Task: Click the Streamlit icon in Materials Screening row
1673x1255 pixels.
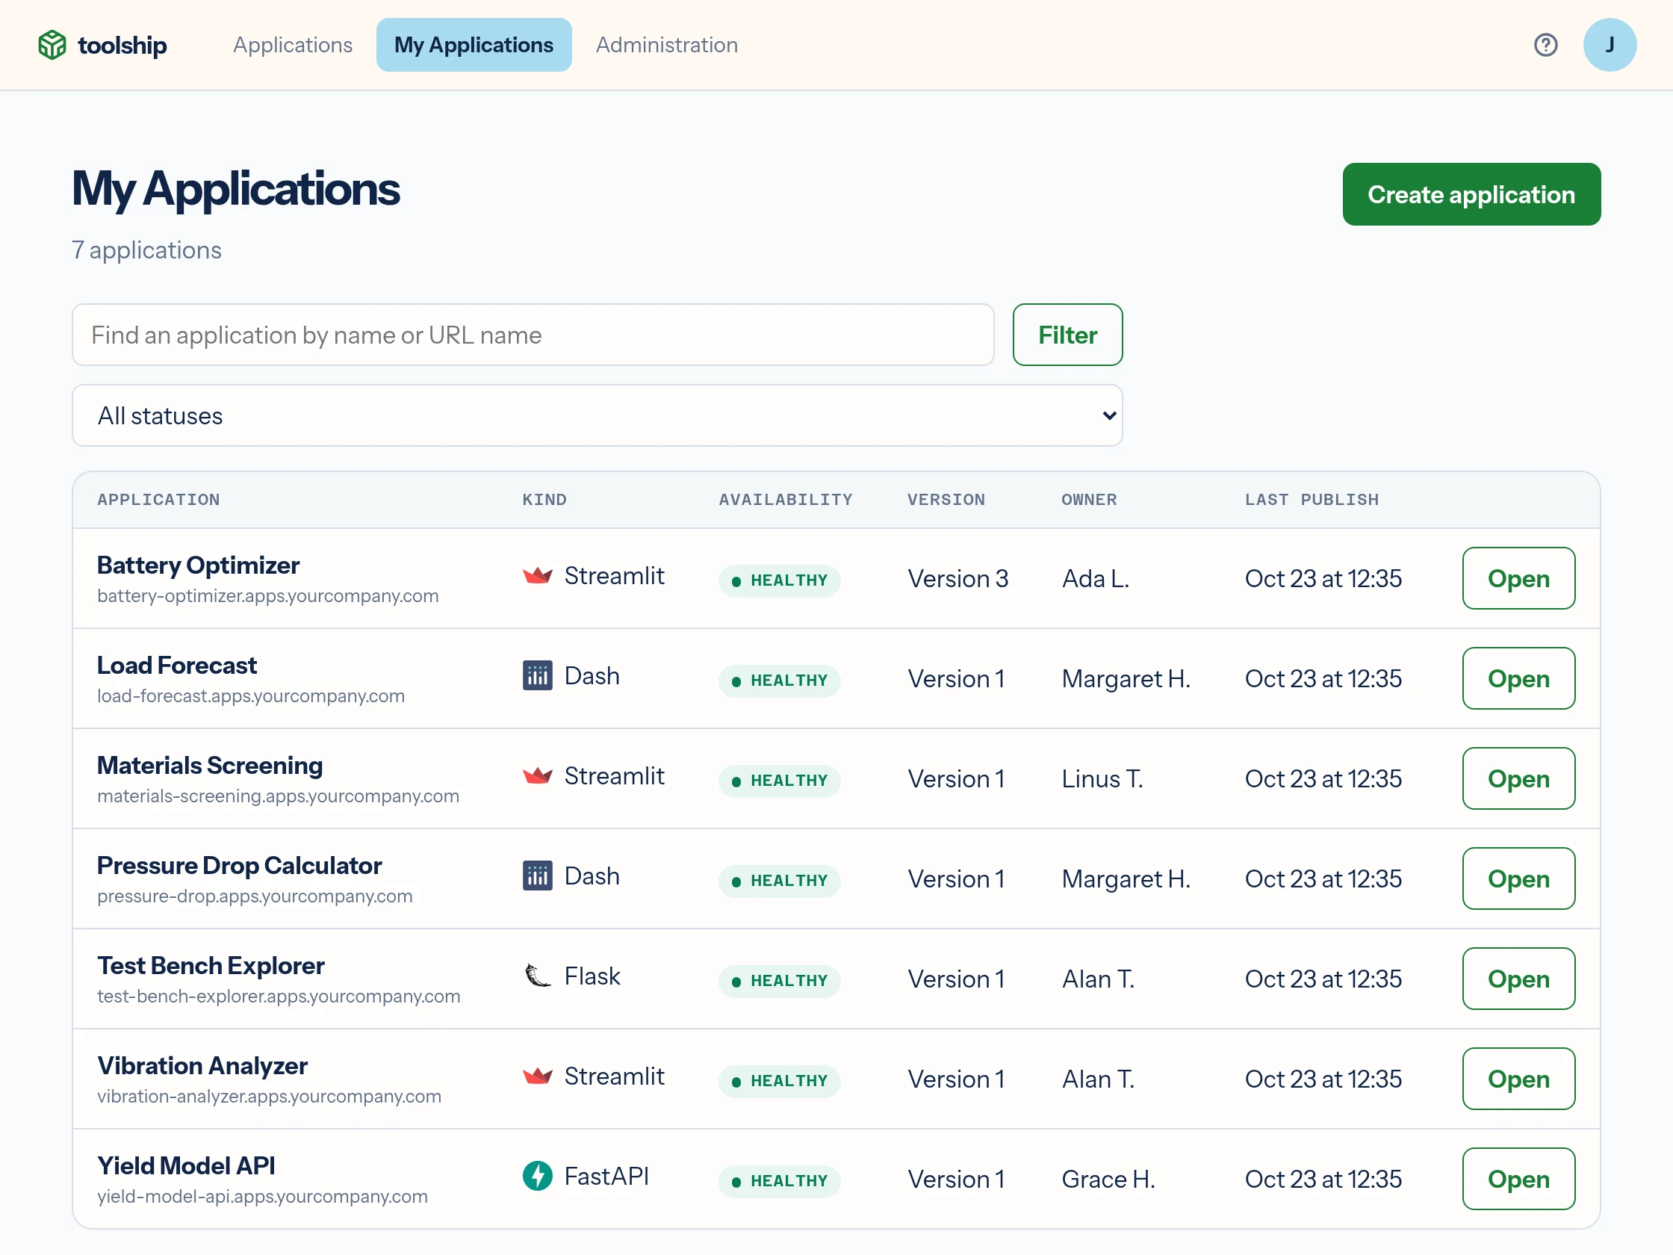Action: click(x=537, y=776)
